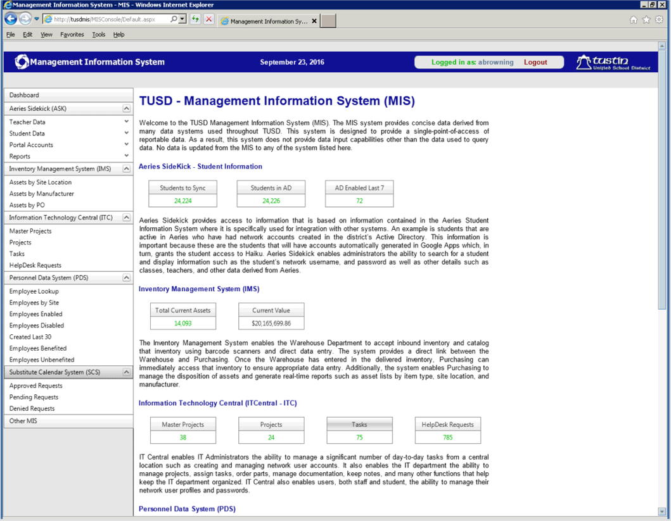Expand the Student Data chevron

126,133
